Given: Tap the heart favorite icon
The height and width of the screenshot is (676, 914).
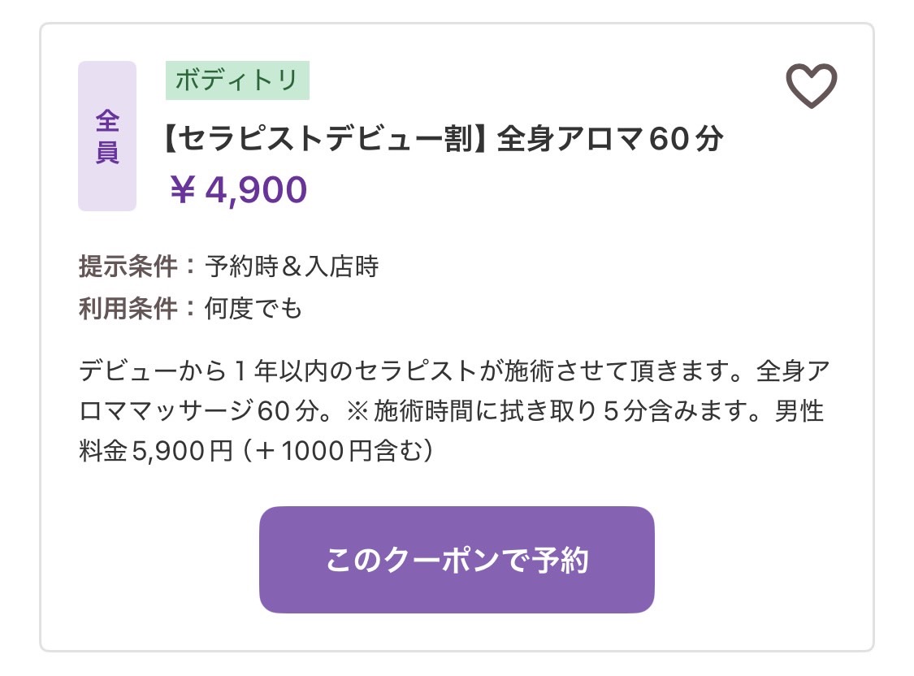Looking at the screenshot, I should [811, 86].
